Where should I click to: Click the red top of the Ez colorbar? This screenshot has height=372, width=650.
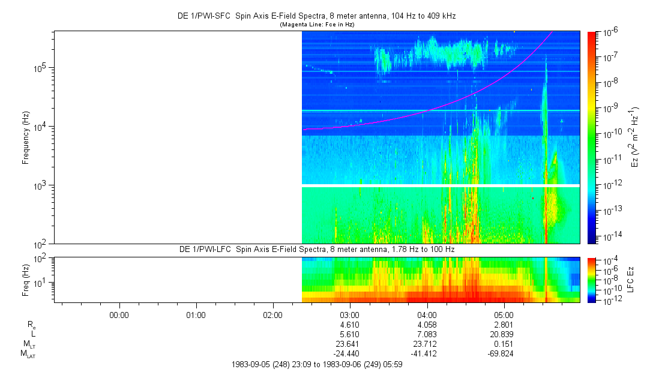(592, 35)
